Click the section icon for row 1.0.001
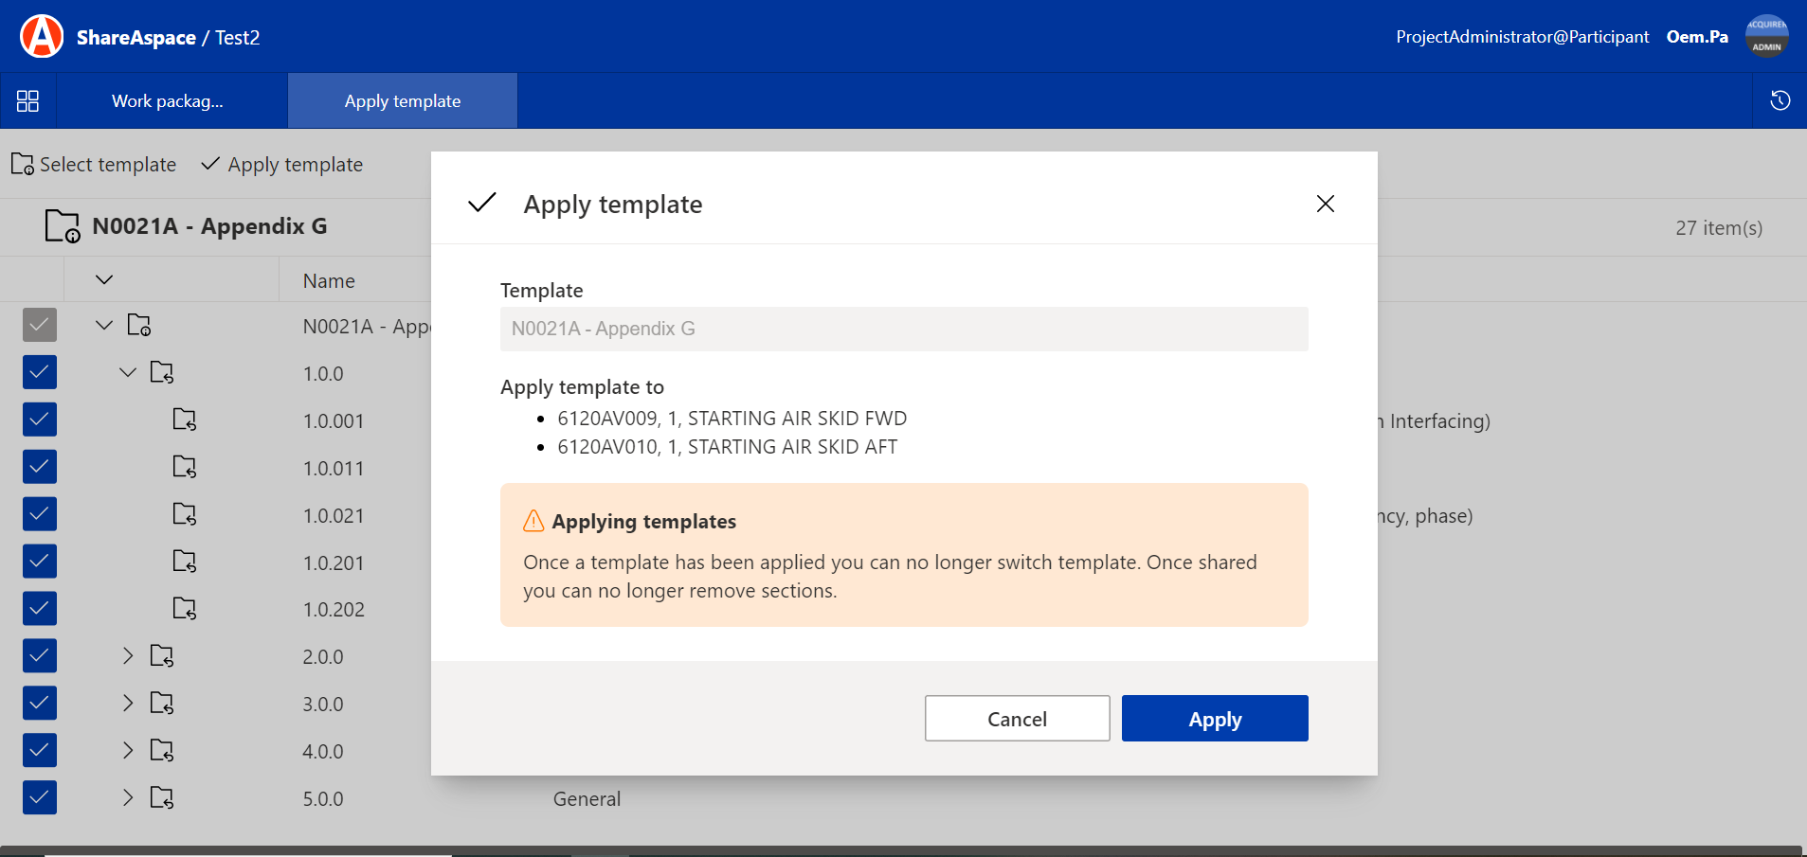Screen dimensions: 1807x857 point(185,420)
